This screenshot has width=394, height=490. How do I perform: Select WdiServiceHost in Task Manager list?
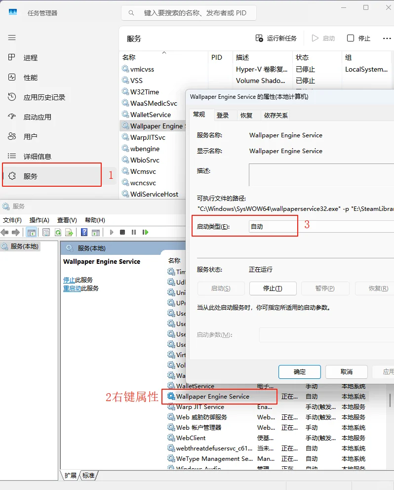click(155, 194)
